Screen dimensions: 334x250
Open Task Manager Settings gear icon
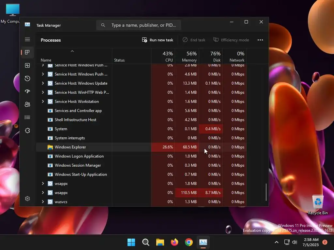click(27, 199)
